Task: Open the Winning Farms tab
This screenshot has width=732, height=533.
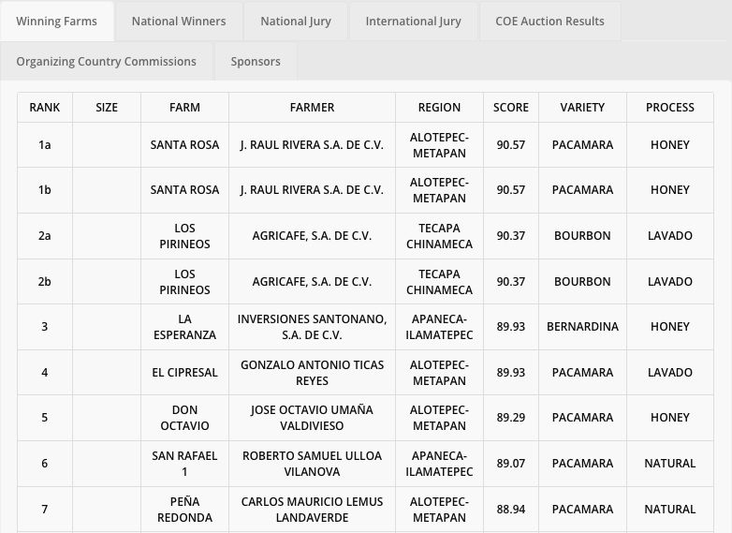Action: coord(56,22)
